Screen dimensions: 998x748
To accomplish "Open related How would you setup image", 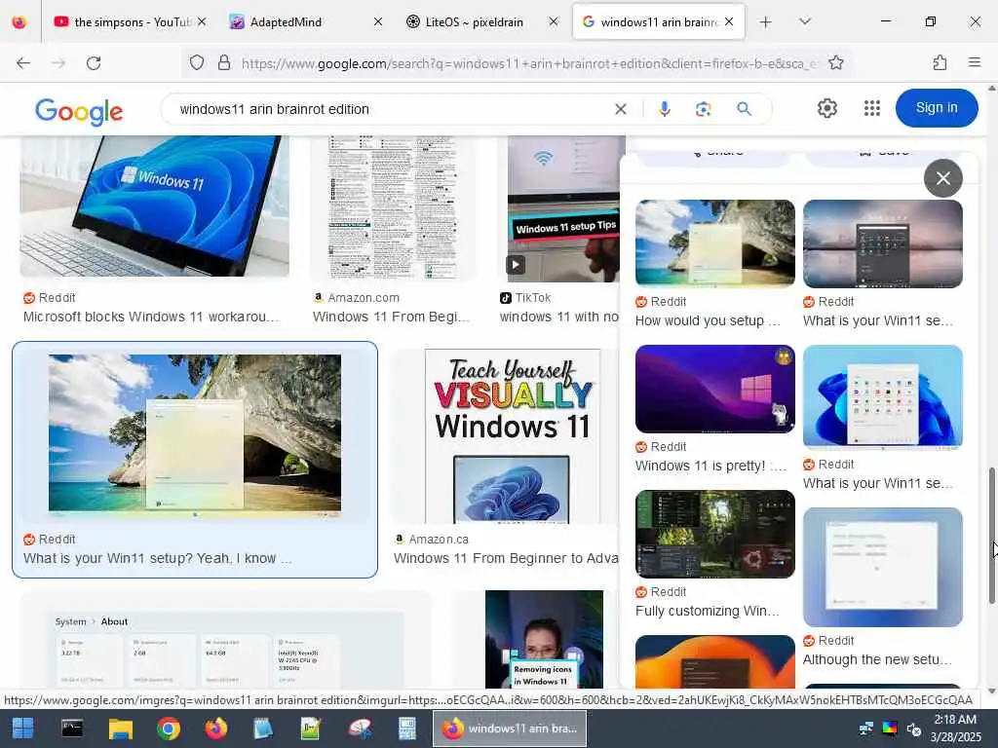I will point(714,243).
